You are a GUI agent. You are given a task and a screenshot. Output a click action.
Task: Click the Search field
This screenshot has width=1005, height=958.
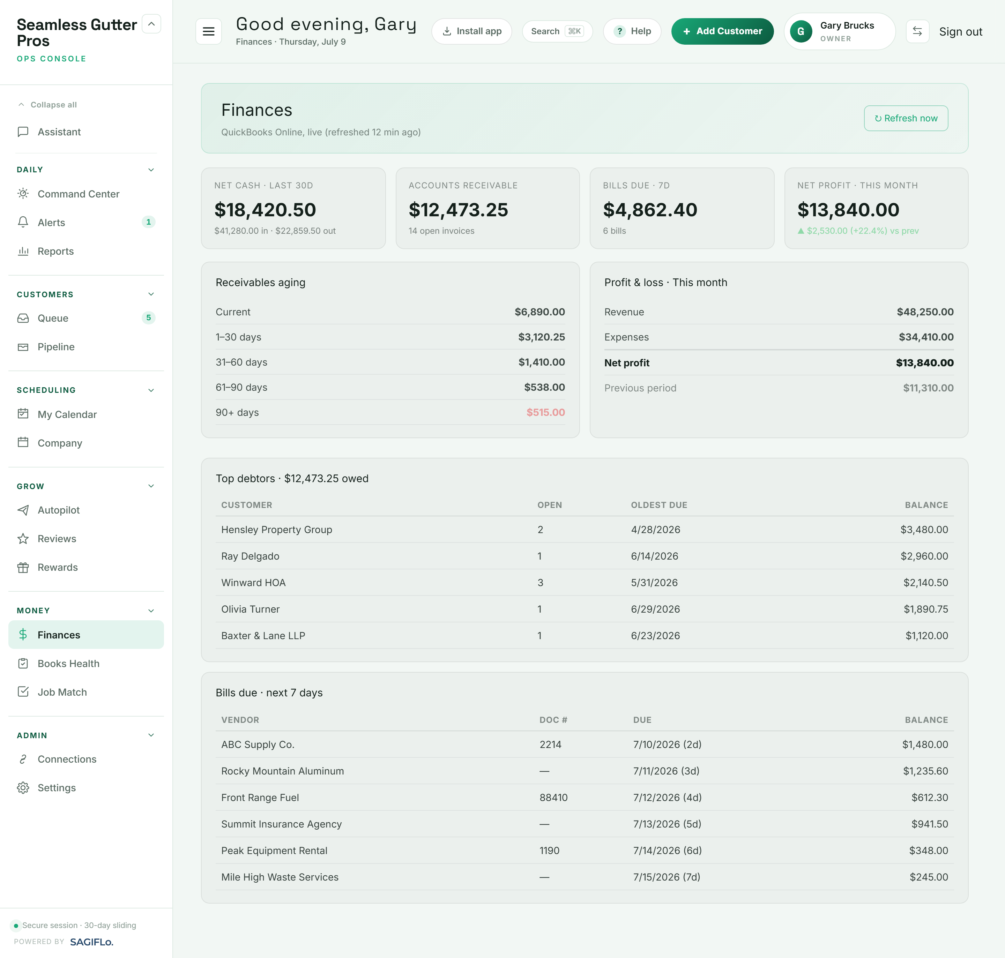(557, 31)
